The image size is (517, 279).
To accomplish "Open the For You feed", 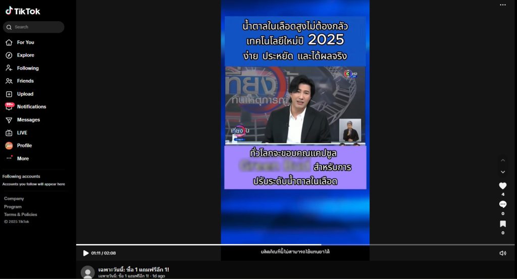I will tap(25, 42).
